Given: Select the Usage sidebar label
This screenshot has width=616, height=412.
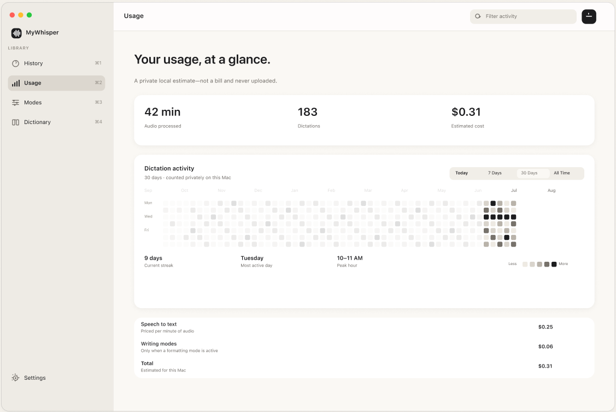Looking at the screenshot, I should pyautogui.click(x=33, y=83).
